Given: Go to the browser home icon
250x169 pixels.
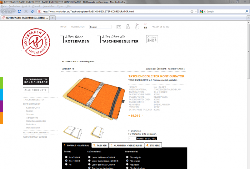Looking at the screenshot, I should [32, 11].
